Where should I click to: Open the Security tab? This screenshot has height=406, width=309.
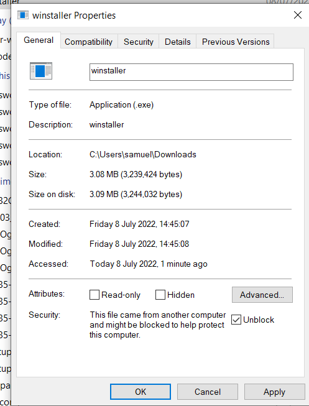pos(139,42)
